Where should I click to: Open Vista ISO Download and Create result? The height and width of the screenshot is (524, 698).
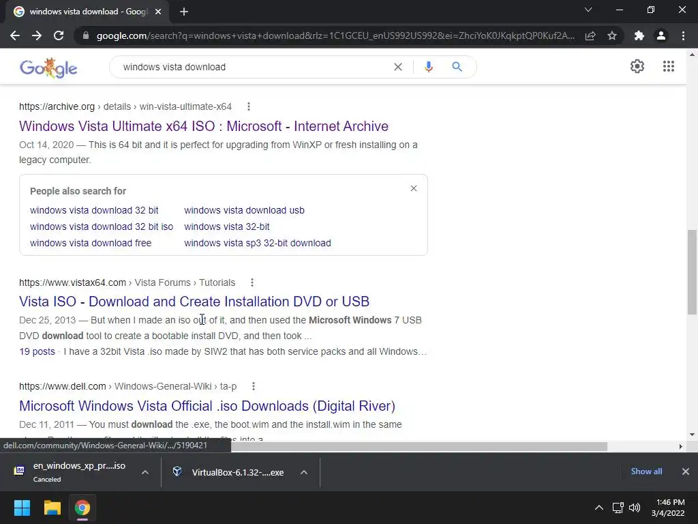pyautogui.click(x=194, y=302)
